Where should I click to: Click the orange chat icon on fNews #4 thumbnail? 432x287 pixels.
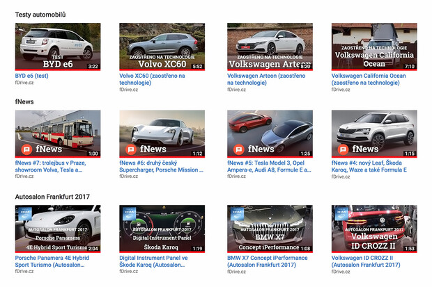click(343, 149)
